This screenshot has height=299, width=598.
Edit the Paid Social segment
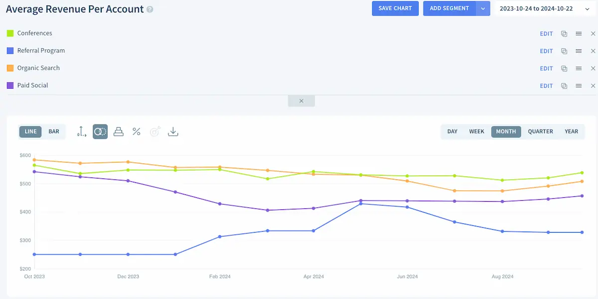tap(547, 86)
